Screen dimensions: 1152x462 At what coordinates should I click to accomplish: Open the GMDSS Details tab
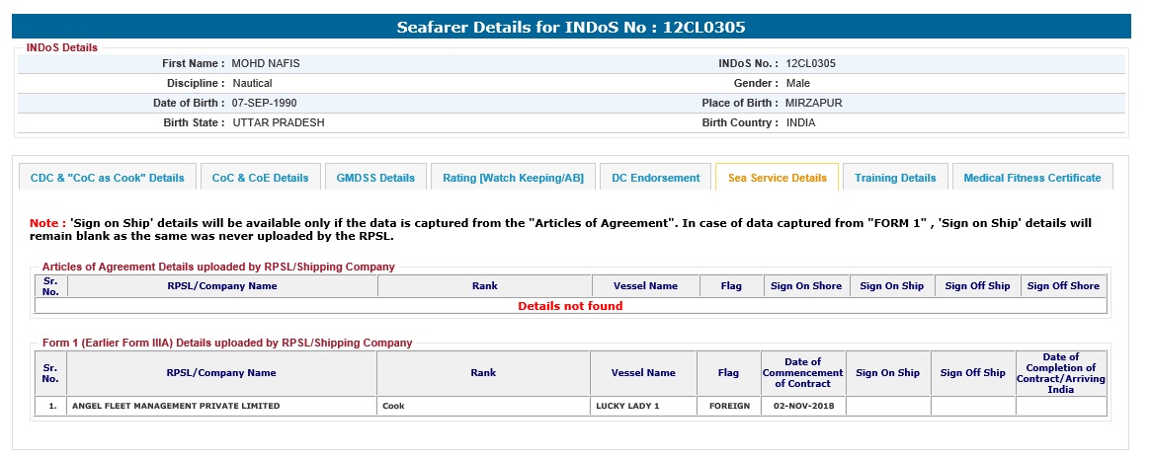[x=375, y=178]
